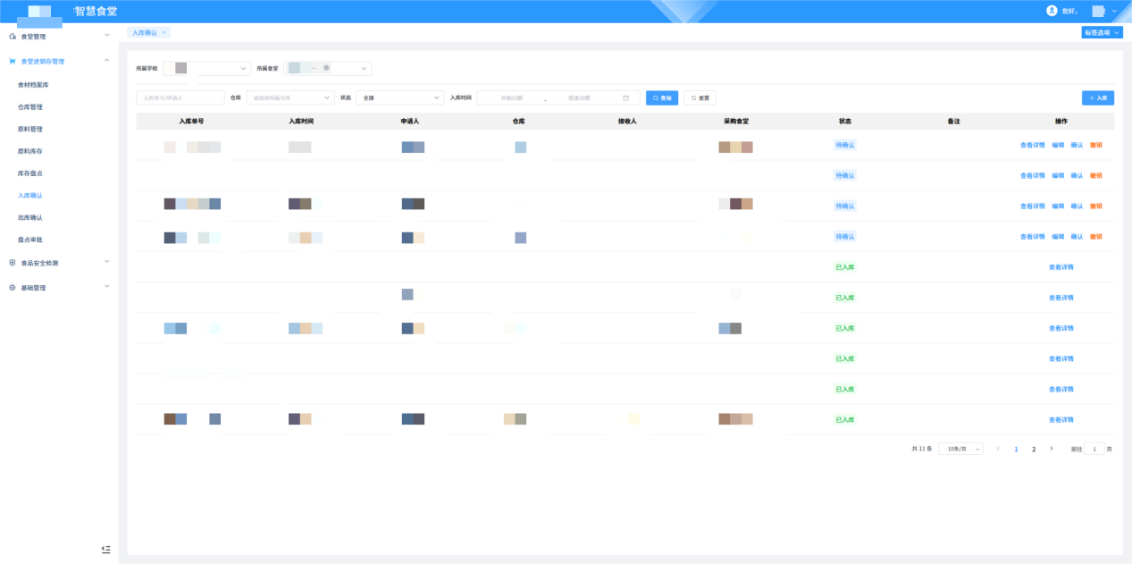Click the 重置 reset button

pyautogui.click(x=700, y=98)
